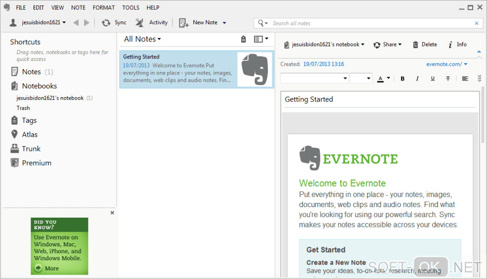Clear the search with the X icon
Image resolution: width=487 pixels, height=279 pixels.
click(x=476, y=23)
